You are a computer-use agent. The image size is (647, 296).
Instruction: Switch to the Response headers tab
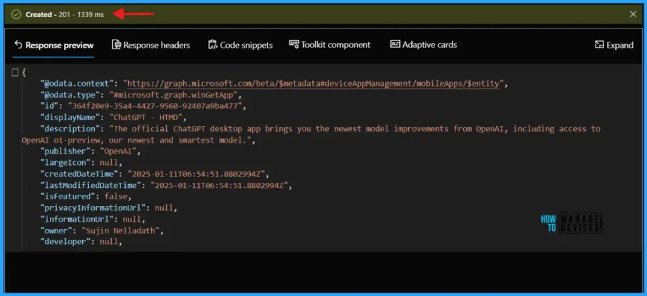(151, 45)
